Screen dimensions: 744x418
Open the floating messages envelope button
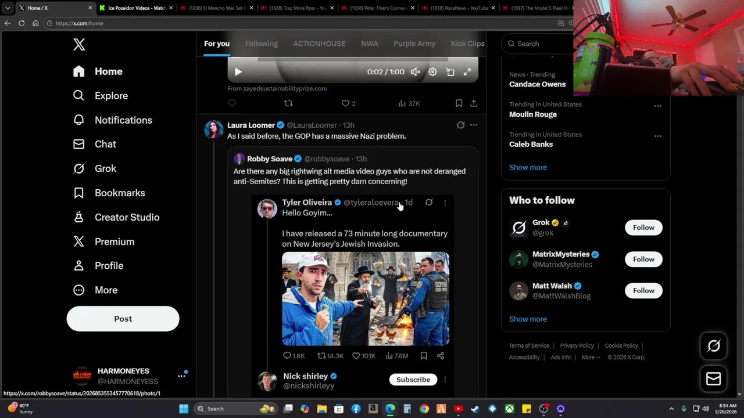[x=714, y=379]
